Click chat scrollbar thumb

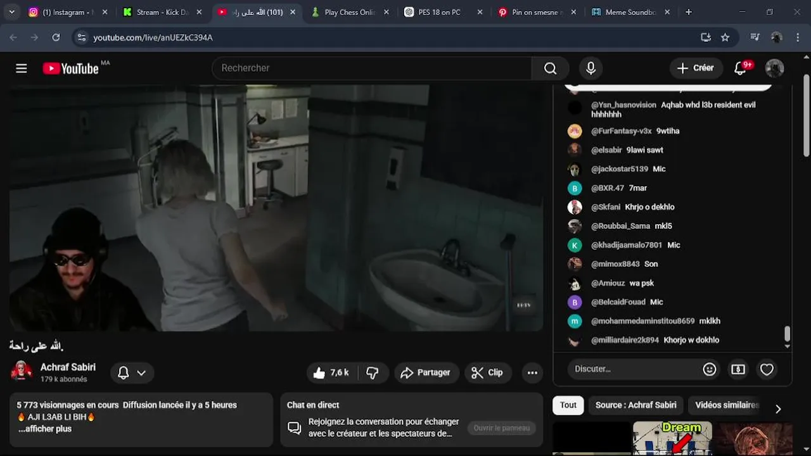point(788,333)
